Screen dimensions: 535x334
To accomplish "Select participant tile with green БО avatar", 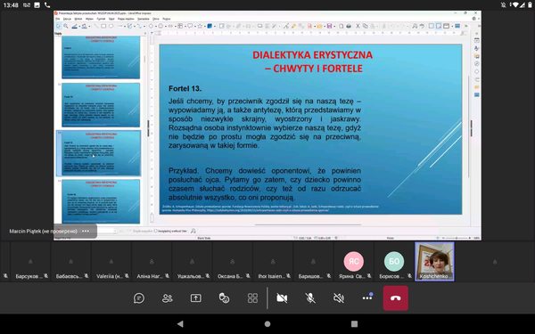I will [x=394, y=261].
